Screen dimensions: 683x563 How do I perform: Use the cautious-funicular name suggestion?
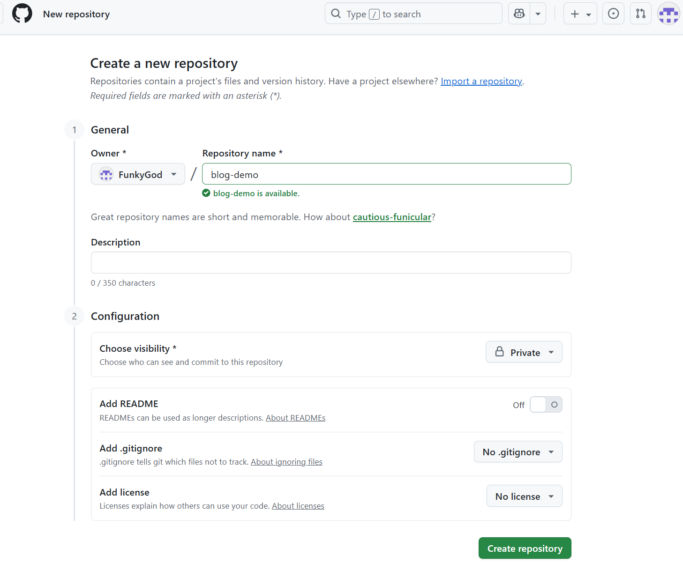(x=391, y=217)
